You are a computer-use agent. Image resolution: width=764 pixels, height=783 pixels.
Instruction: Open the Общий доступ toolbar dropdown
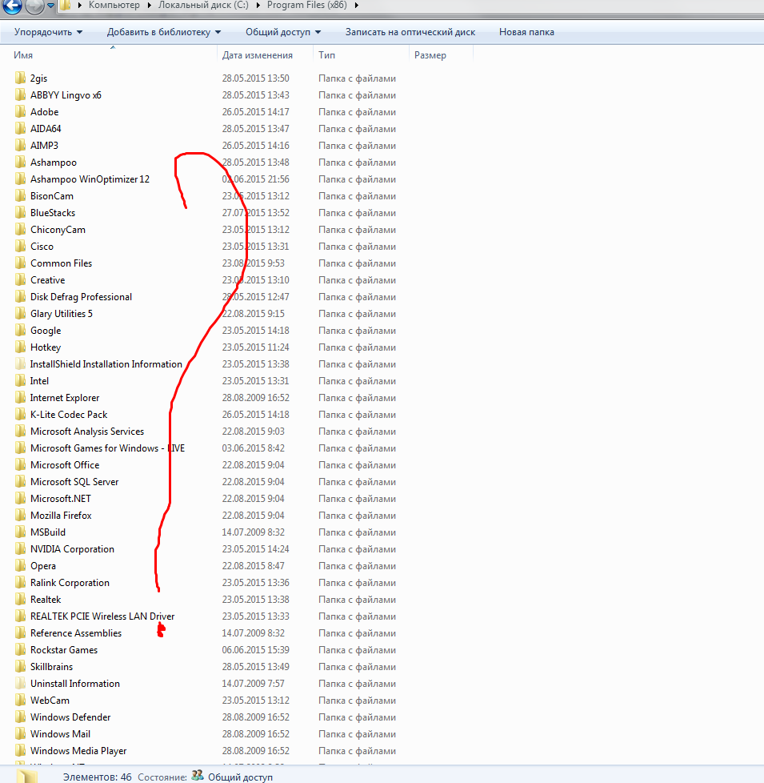pyautogui.click(x=283, y=32)
